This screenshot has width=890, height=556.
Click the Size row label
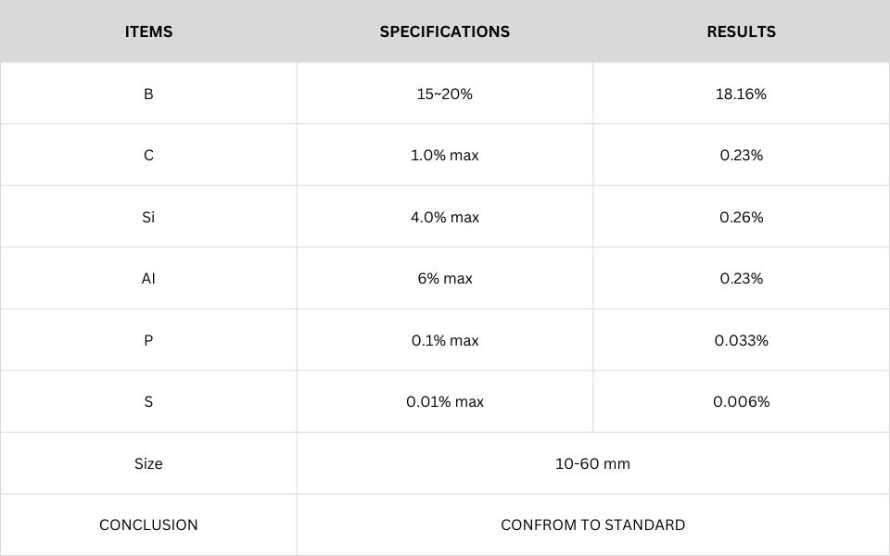pyautogui.click(x=148, y=463)
